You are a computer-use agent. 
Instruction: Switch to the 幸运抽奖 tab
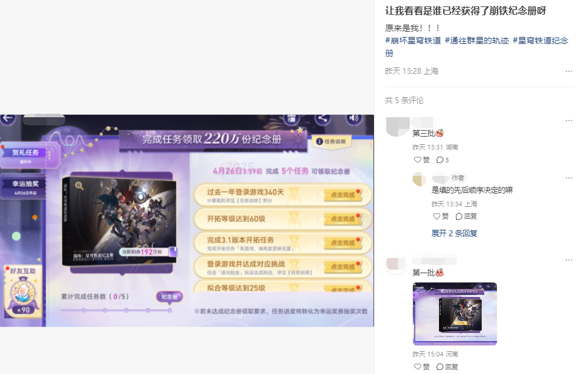[24, 188]
